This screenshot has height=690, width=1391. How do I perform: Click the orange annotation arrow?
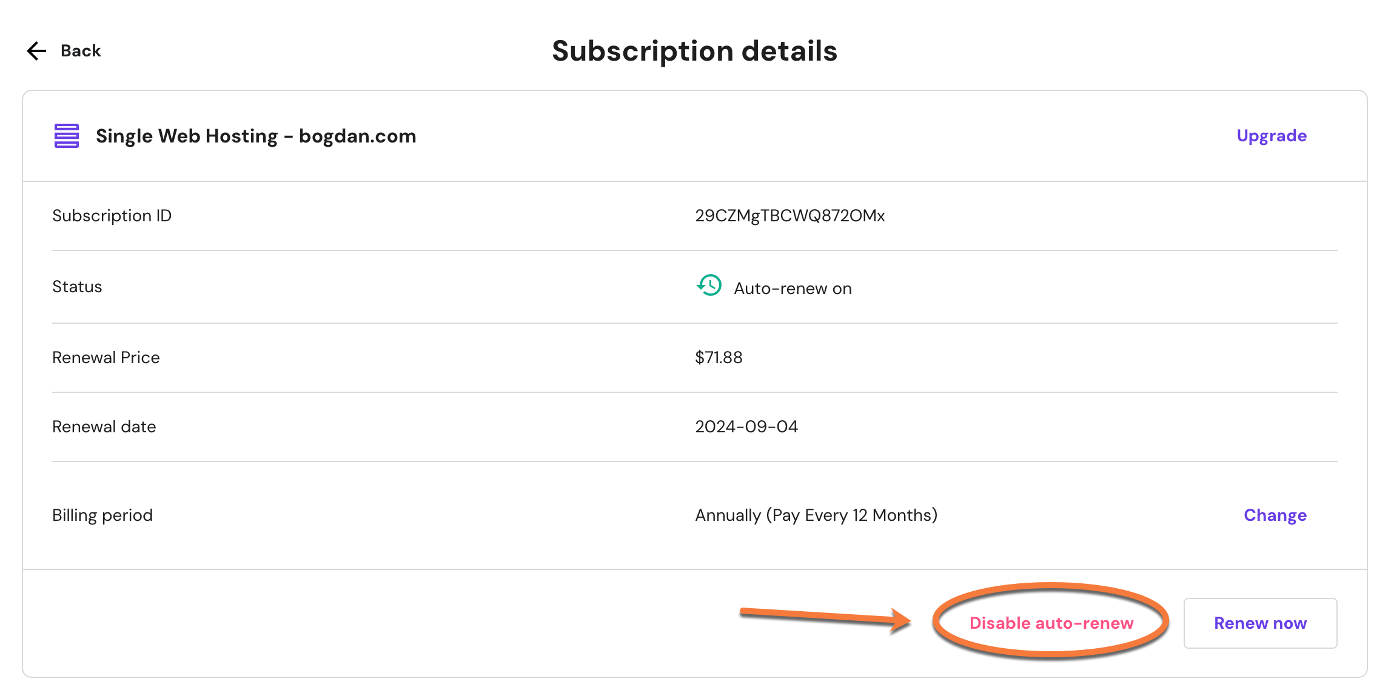825,618
